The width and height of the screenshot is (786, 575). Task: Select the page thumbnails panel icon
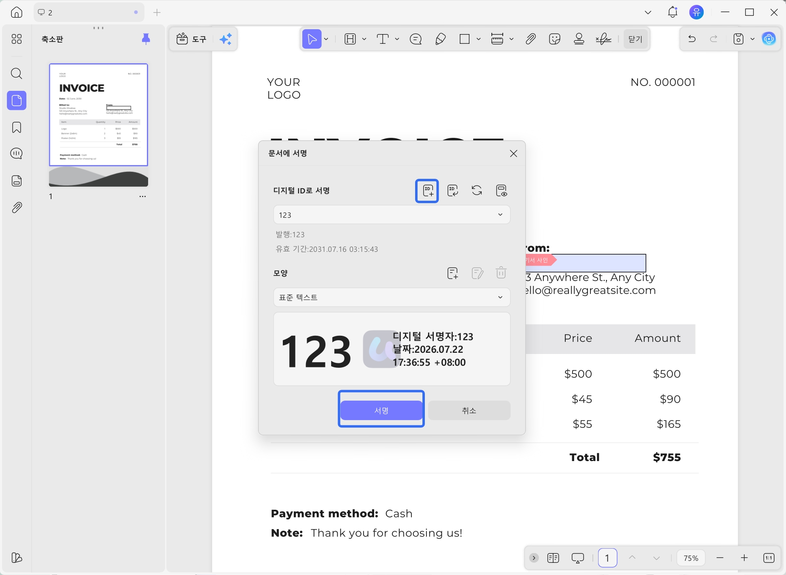coord(17,100)
